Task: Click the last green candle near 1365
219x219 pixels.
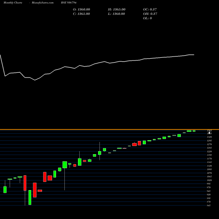Action: (x=194, y=131)
